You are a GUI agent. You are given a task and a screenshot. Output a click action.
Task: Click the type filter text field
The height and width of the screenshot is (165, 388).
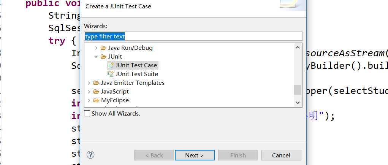193,36
